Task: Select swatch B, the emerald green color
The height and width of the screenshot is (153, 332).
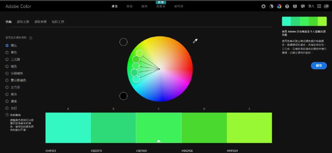Action: (113, 128)
